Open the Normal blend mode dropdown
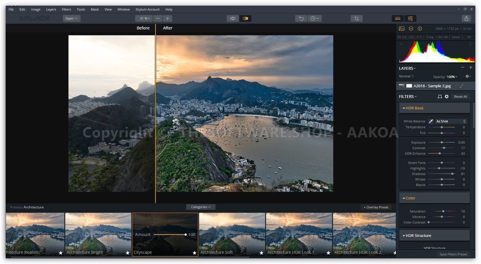Viewport: 481px width, 264px height. [406, 76]
